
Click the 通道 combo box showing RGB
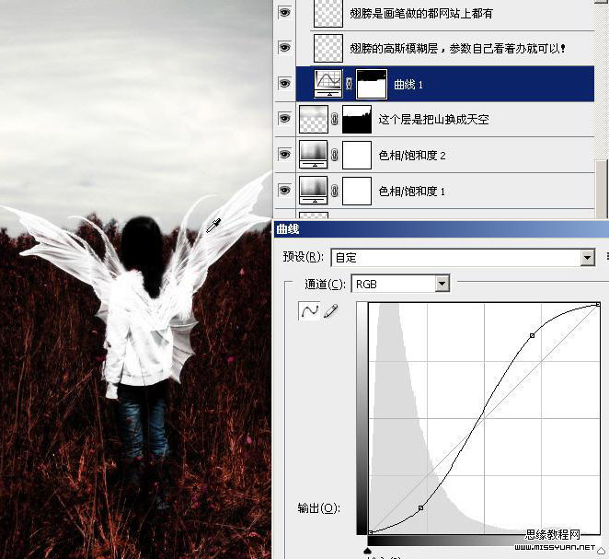400,284
